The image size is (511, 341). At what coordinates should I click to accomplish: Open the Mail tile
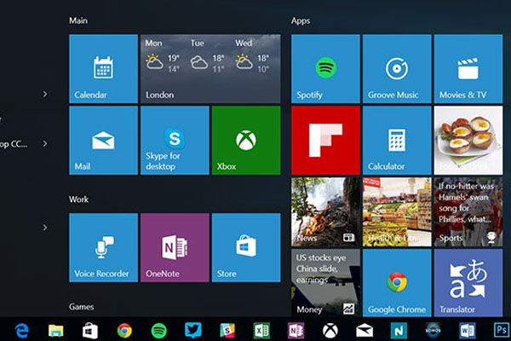pyautogui.click(x=103, y=141)
